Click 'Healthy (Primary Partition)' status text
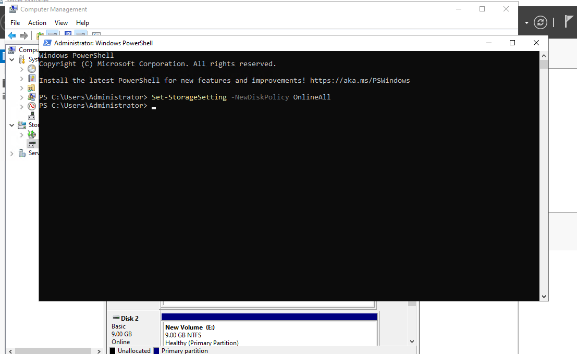Screen dimensions: 577x354 (202, 343)
